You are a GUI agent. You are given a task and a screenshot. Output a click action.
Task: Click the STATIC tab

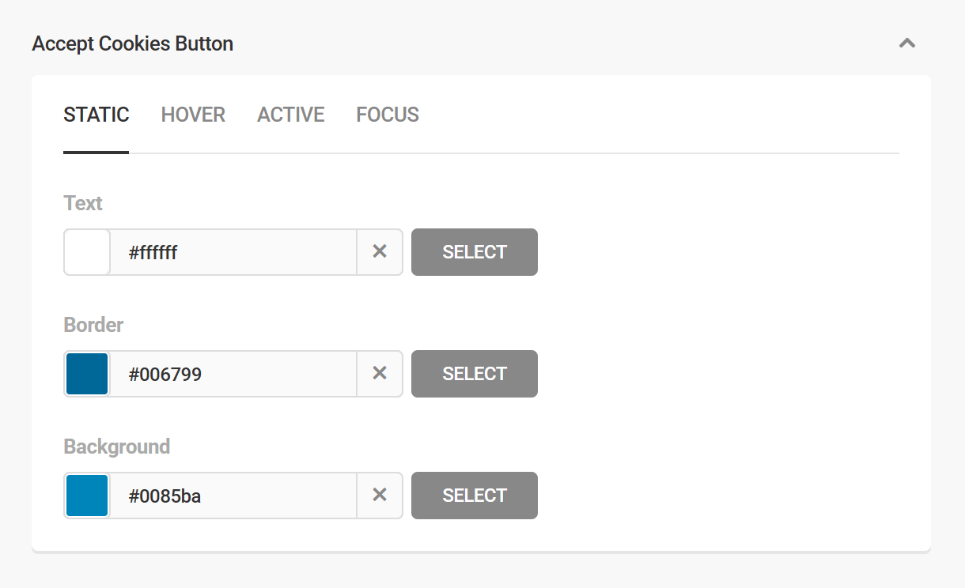(96, 114)
